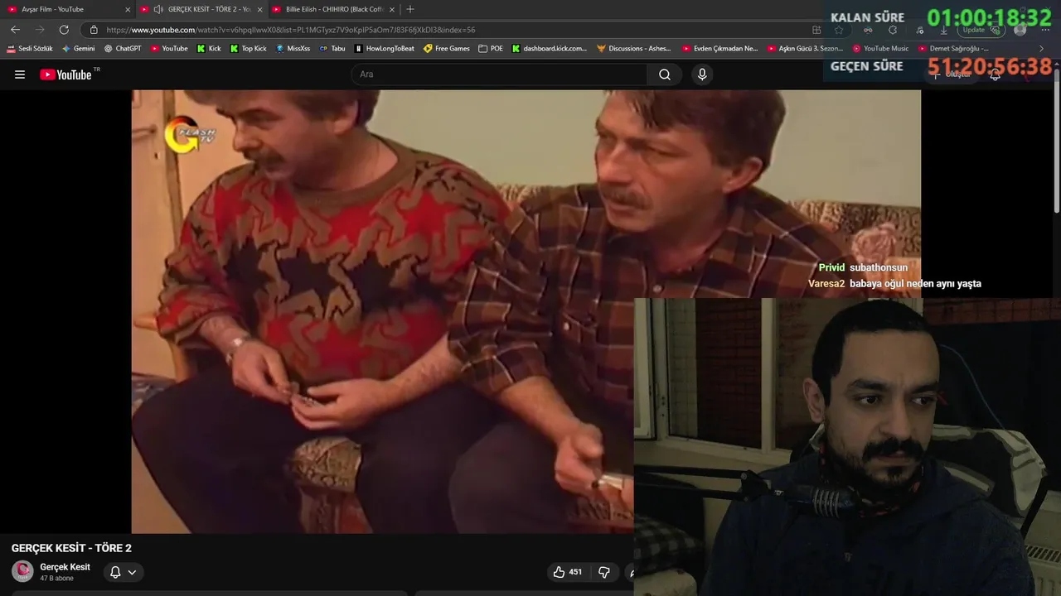Go to the YouTube home logo

point(65,74)
